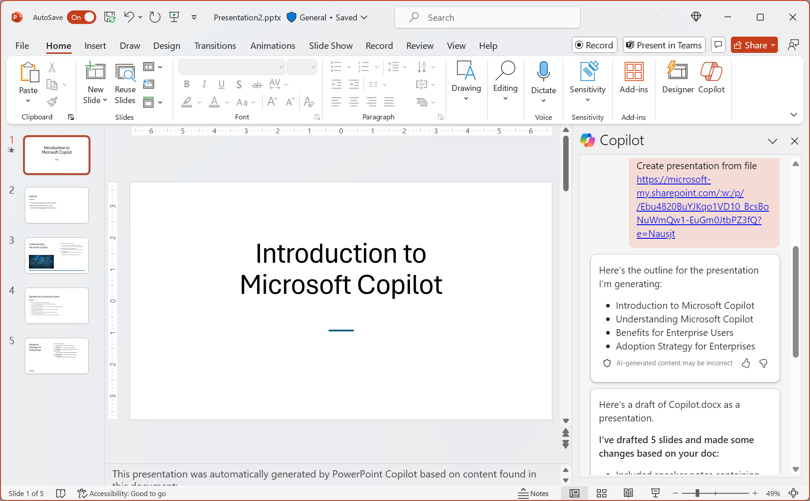Collapse the ribbon with chevron

point(794,114)
